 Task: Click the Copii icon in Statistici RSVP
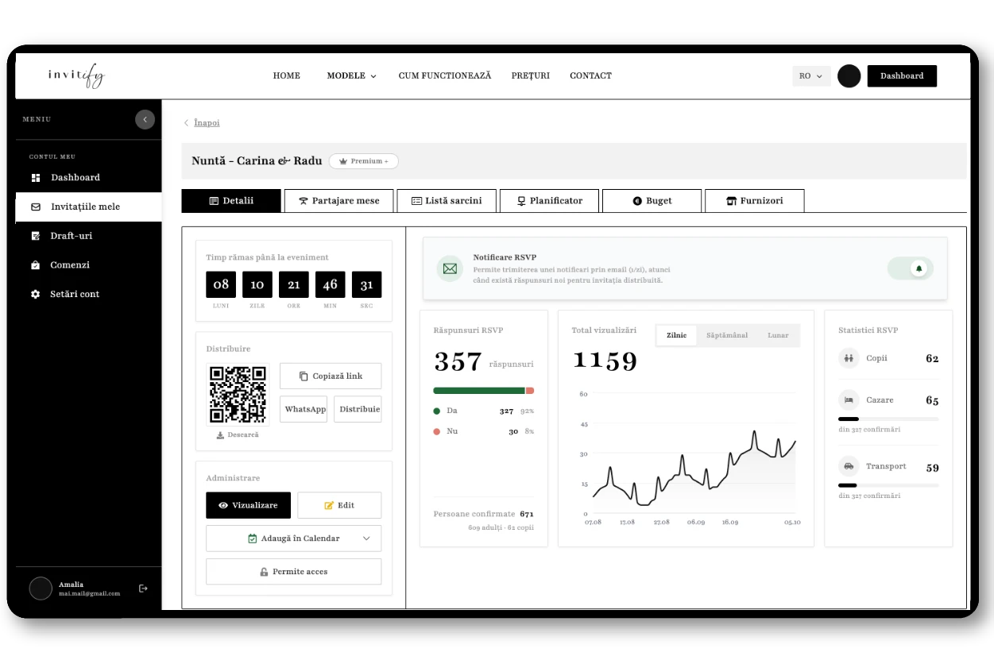[x=849, y=358]
